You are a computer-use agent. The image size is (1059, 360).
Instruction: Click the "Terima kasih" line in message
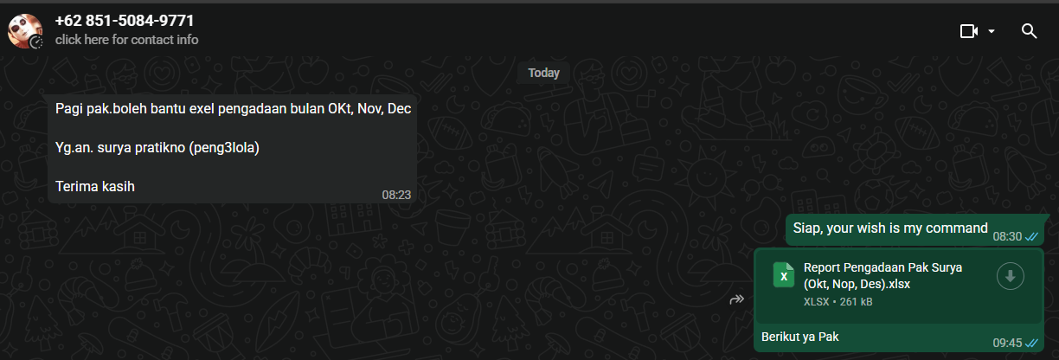tap(95, 186)
